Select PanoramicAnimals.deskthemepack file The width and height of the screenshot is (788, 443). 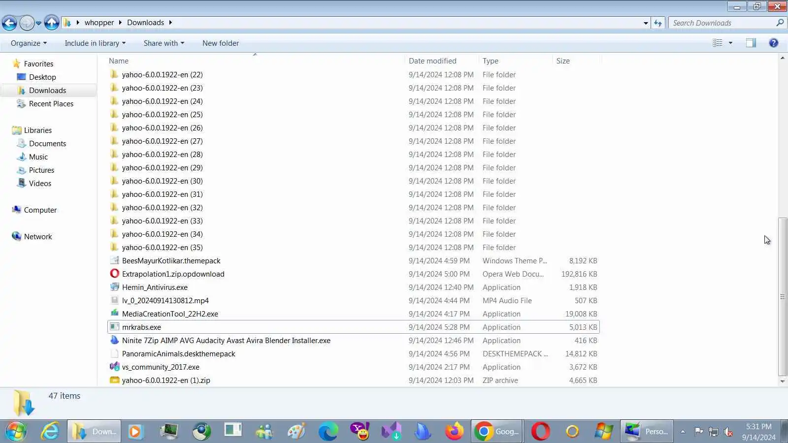353,353
